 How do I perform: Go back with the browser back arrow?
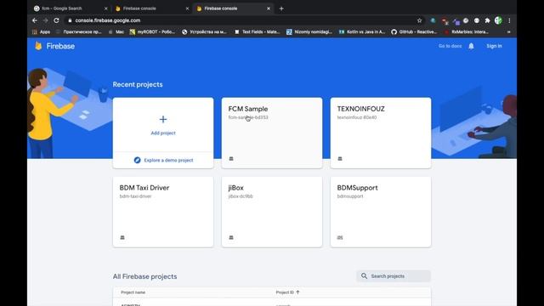(34, 20)
